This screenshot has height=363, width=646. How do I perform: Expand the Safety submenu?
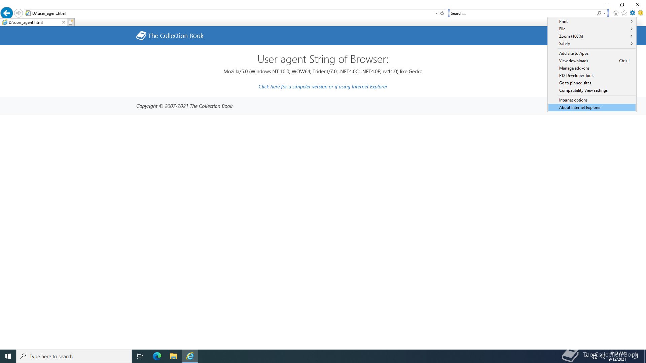click(592, 44)
